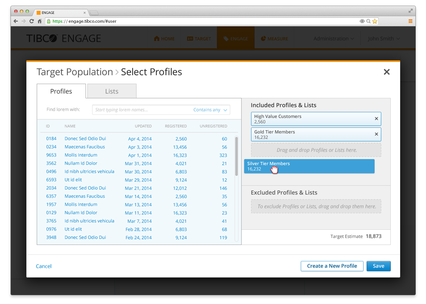Click the dragged Silver Tier Members card
The height and width of the screenshot is (304, 426).
coord(309,166)
